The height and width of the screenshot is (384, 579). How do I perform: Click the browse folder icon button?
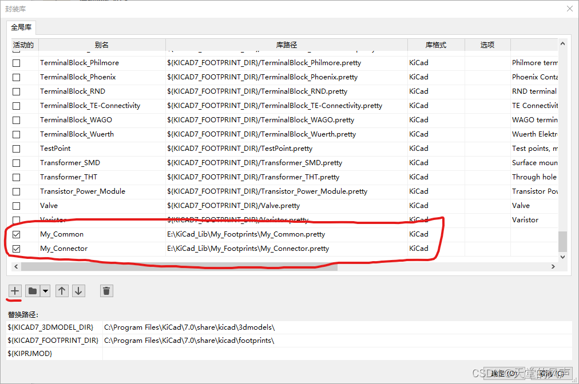[x=33, y=291]
